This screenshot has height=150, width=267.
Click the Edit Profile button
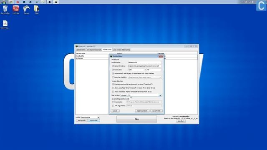tap(94, 120)
